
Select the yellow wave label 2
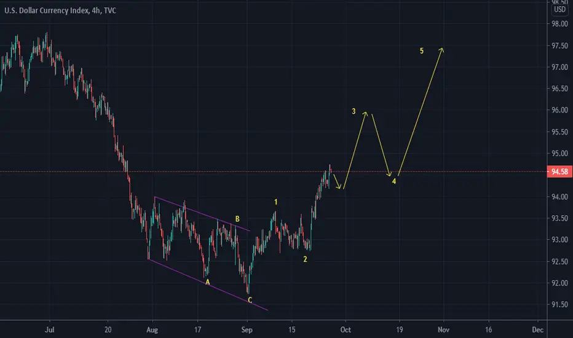pyautogui.click(x=305, y=259)
